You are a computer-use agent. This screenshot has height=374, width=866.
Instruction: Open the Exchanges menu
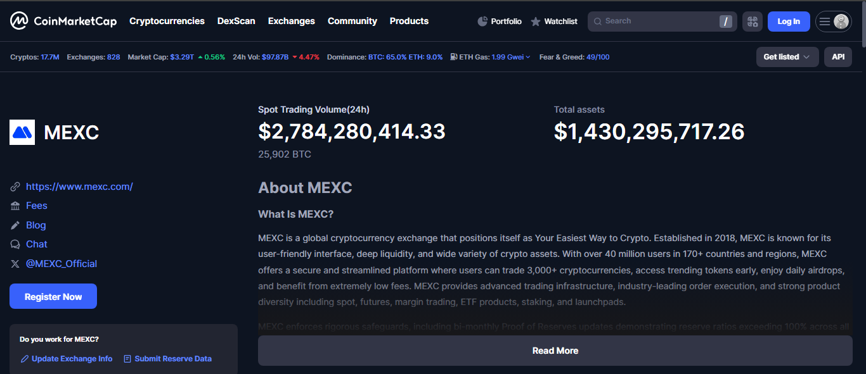pos(292,21)
